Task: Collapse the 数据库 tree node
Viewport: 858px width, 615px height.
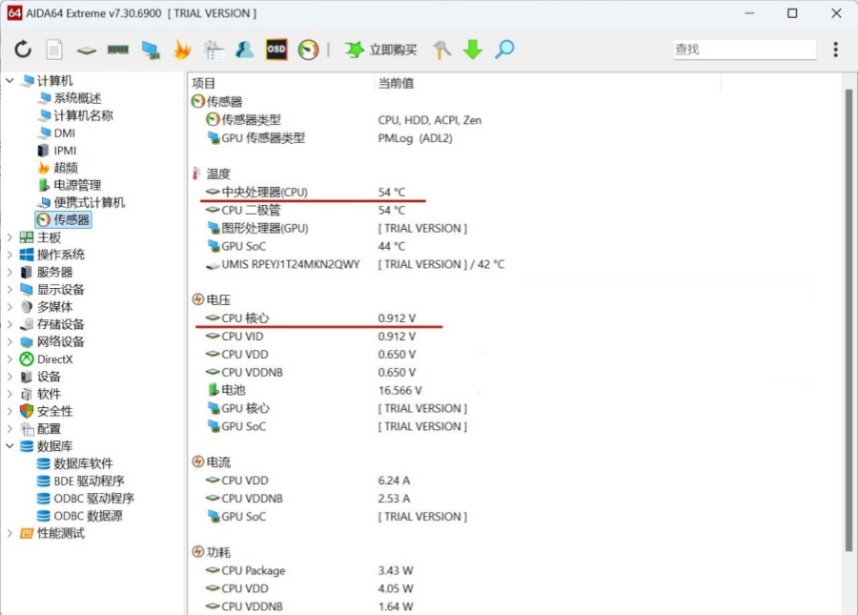Action: 10,446
